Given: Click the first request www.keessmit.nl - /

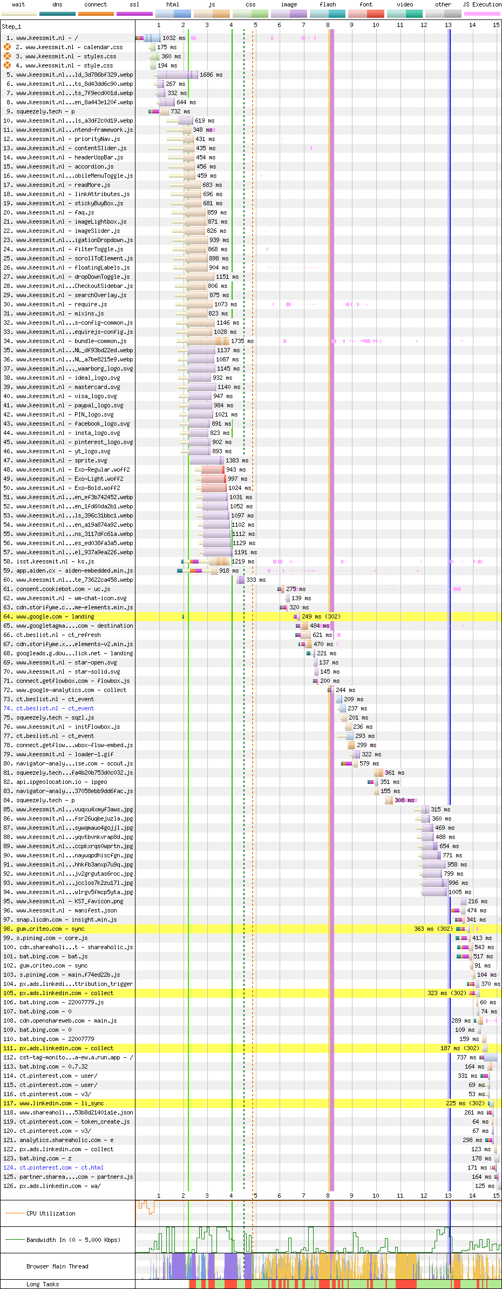Looking at the screenshot, I should click(x=47, y=38).
